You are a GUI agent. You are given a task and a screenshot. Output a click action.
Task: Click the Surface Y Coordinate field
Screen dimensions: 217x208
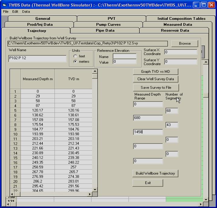181,61
